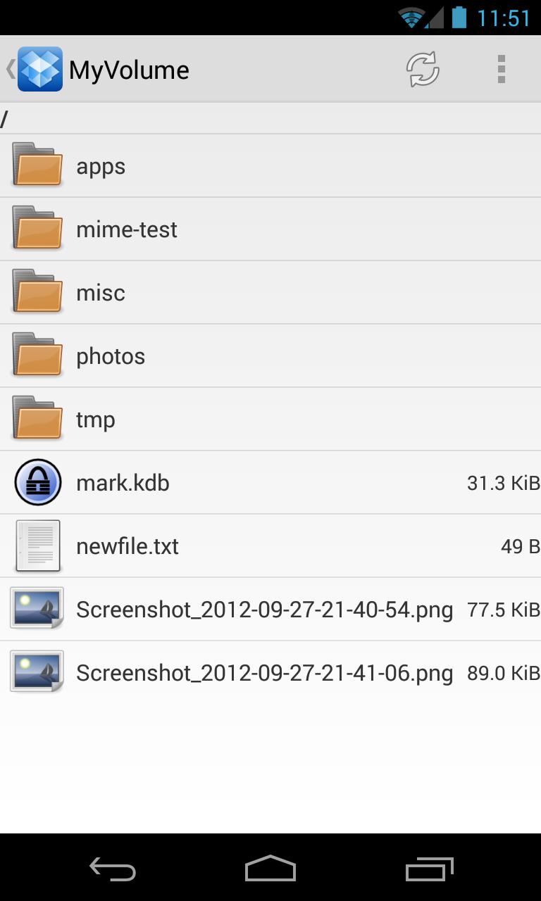541x901 pixels.
Task: Open the recent apps switcher
Action: pyautogui.click(x=429, y=869)
